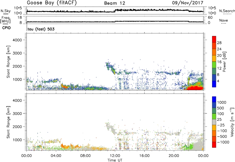Screen dimensions: 235x162
Task: Click the '2000' tick of the velocity panel
Action: 17,127
